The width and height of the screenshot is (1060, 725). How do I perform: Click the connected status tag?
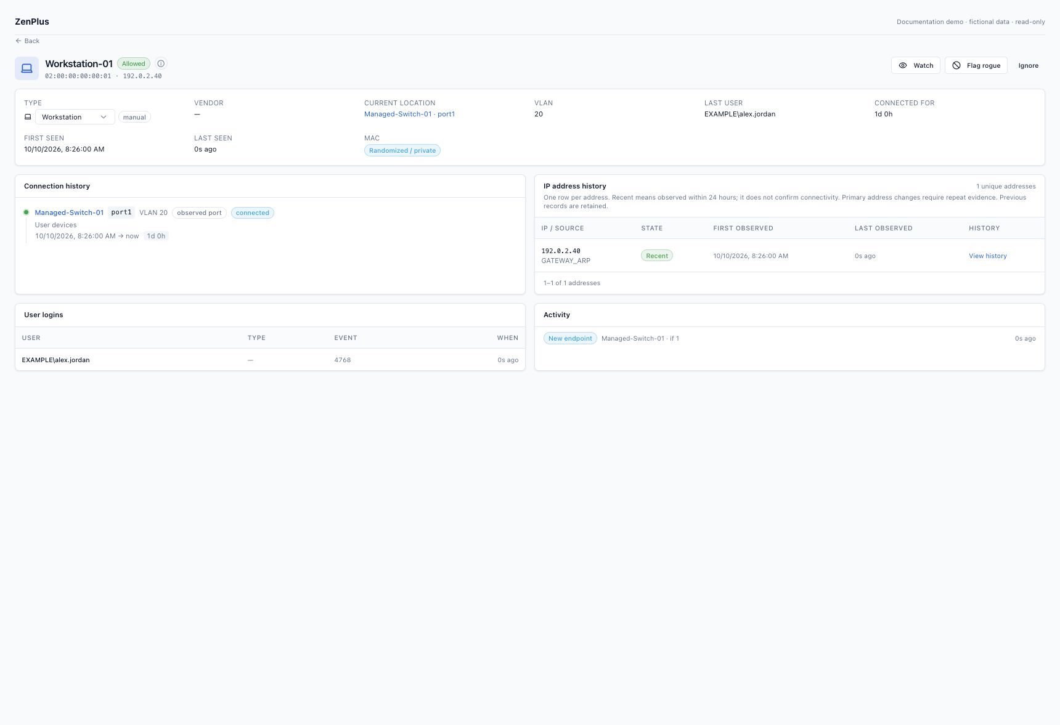pyautogui.click(x=252, y=213)
